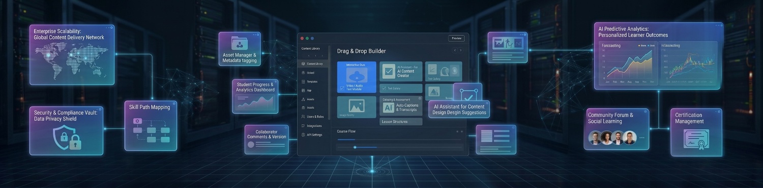This screenshot has width=763, height=188.
Task: Click the first avatar in Community Forum
Action: tap(595, 137)
